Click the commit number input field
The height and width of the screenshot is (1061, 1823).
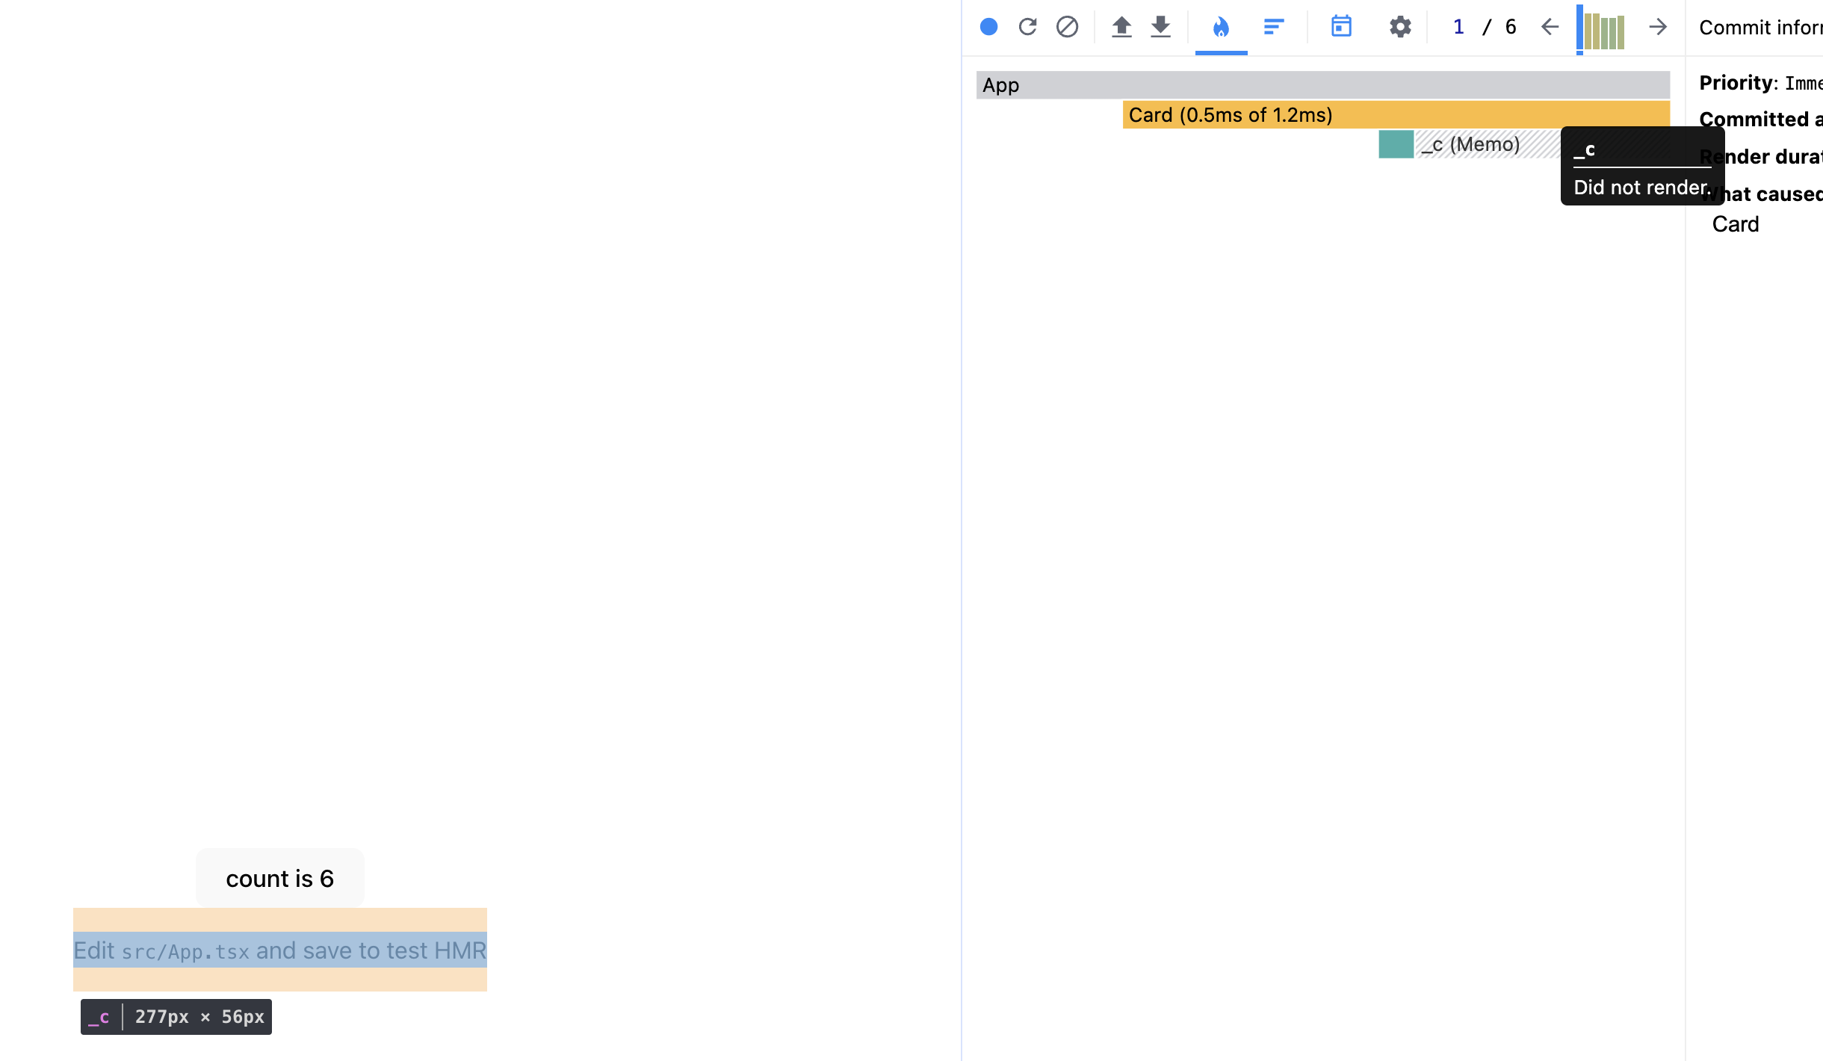coord(1458,27)
